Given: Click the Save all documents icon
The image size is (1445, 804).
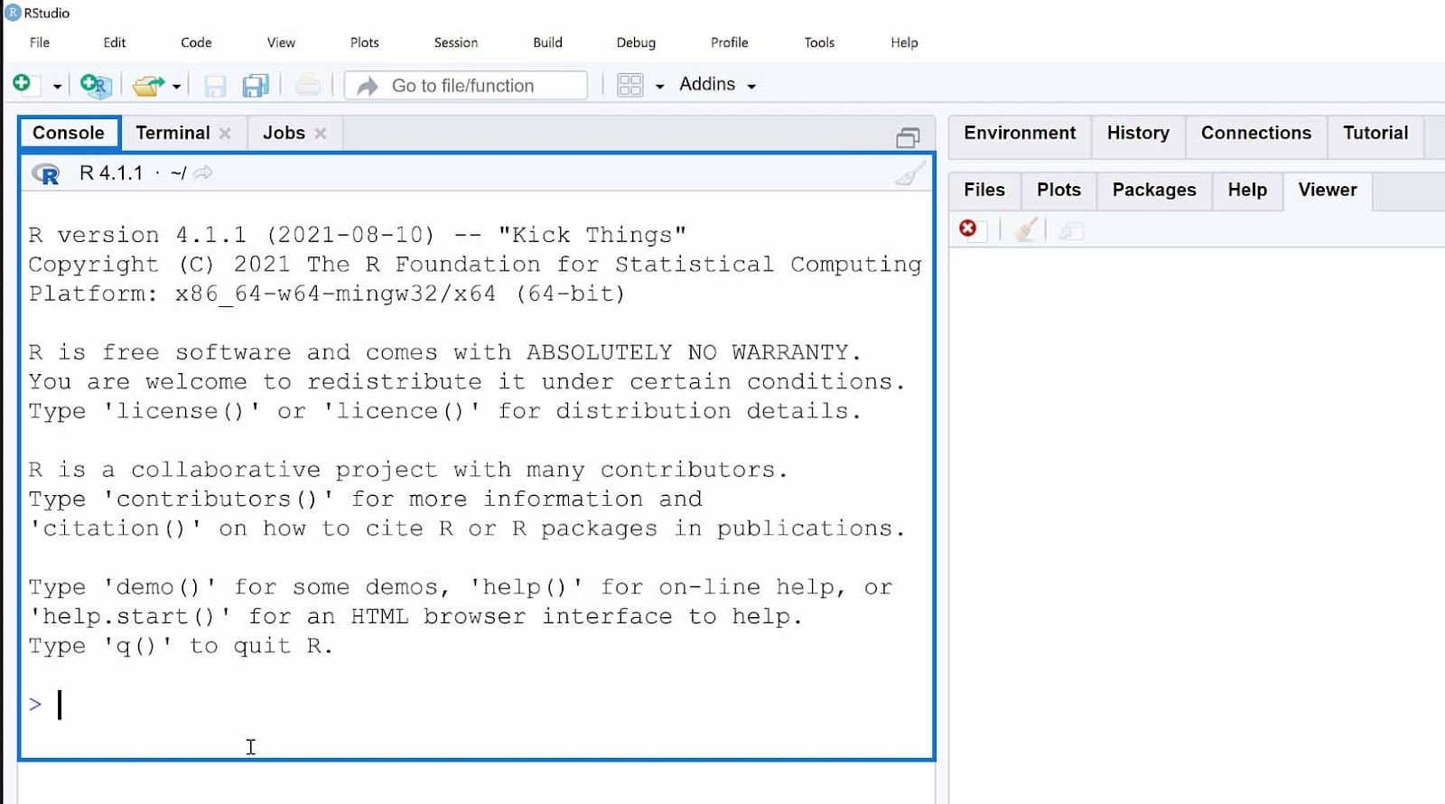Looking at the screenshot, I should (256, 86).
